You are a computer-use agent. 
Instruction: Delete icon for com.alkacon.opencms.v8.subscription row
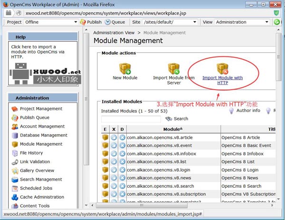tap(123, 194)
